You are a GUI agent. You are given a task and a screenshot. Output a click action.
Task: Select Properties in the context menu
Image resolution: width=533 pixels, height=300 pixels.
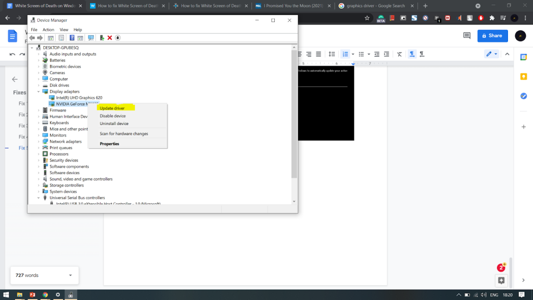point(109,144)
